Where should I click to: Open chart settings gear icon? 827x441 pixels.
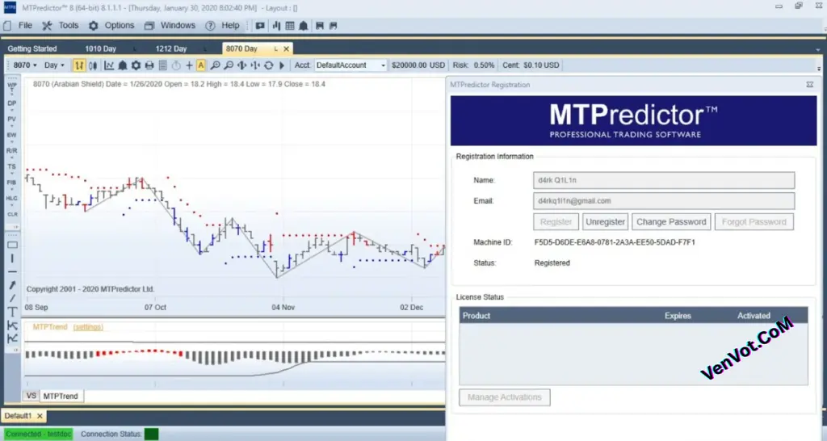click(x=136, y=65)
